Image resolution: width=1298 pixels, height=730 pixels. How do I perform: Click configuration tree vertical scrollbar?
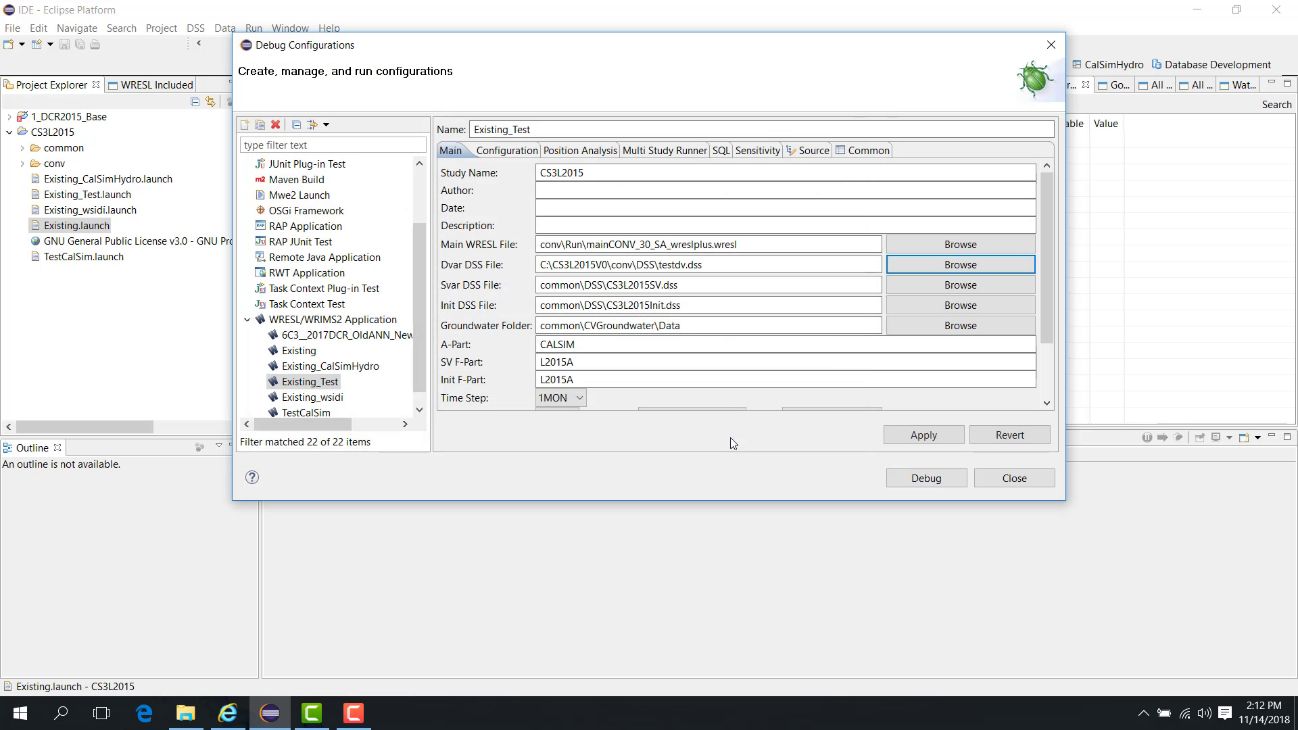[419, 308]
